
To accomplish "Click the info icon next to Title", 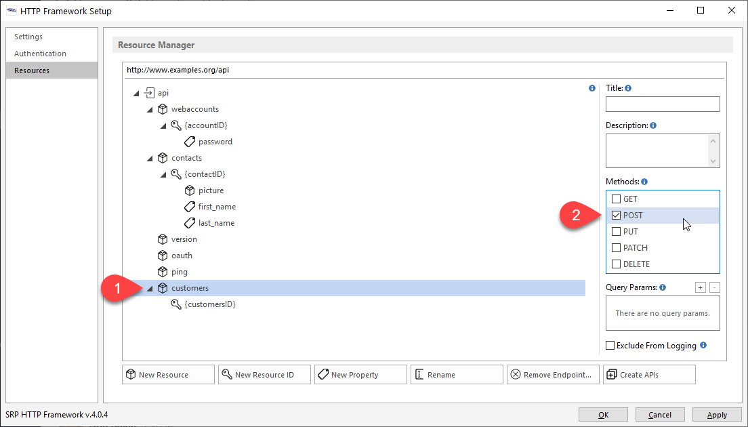I will pyautogui.click(x=628, y=88).
